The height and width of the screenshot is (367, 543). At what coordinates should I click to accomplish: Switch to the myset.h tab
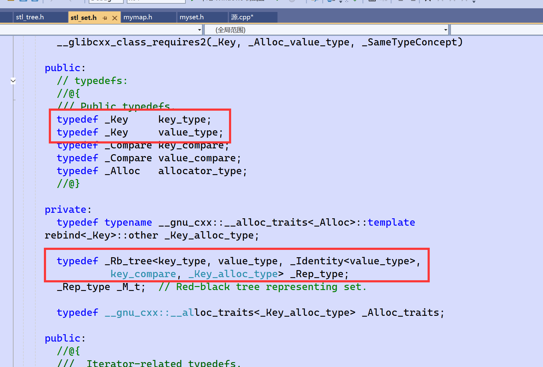click(192, 17)
